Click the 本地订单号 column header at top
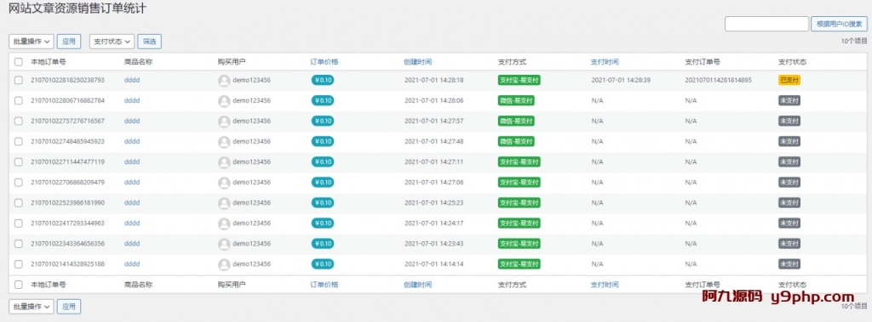This screenshot has width=872, height=322. (49, 62)
